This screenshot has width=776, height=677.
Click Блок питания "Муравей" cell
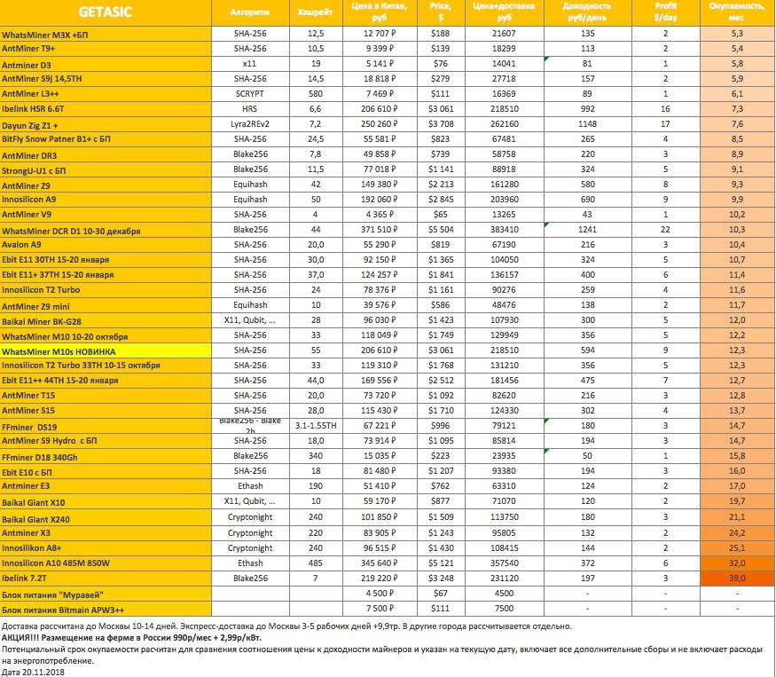click(106, 594)
